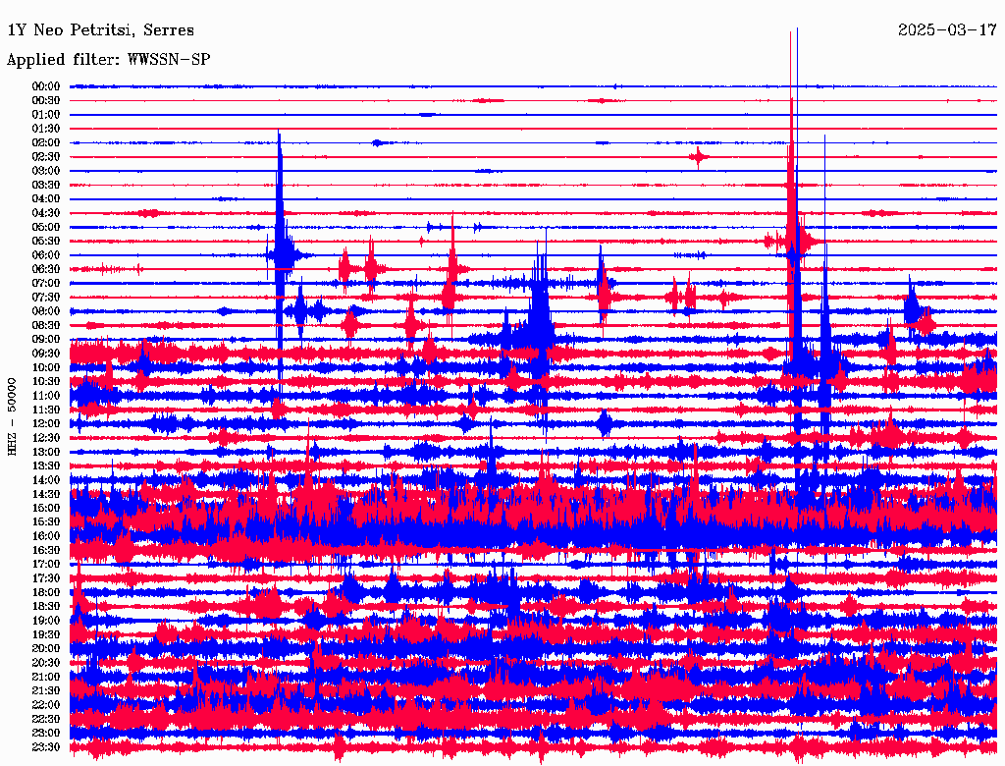Select the 06:00 time row label
Image resolution: width=1005 pixels, height=766 pixels.
tap(45, 255)
